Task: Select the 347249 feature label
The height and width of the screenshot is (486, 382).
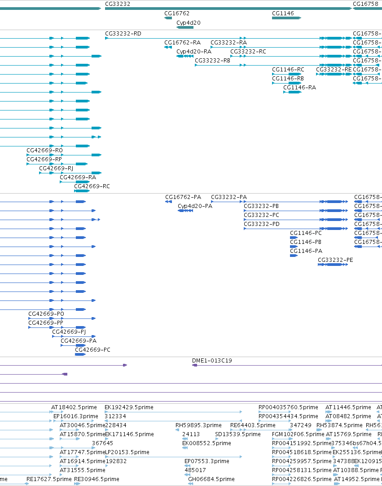Action: click(x=301, y=425)
